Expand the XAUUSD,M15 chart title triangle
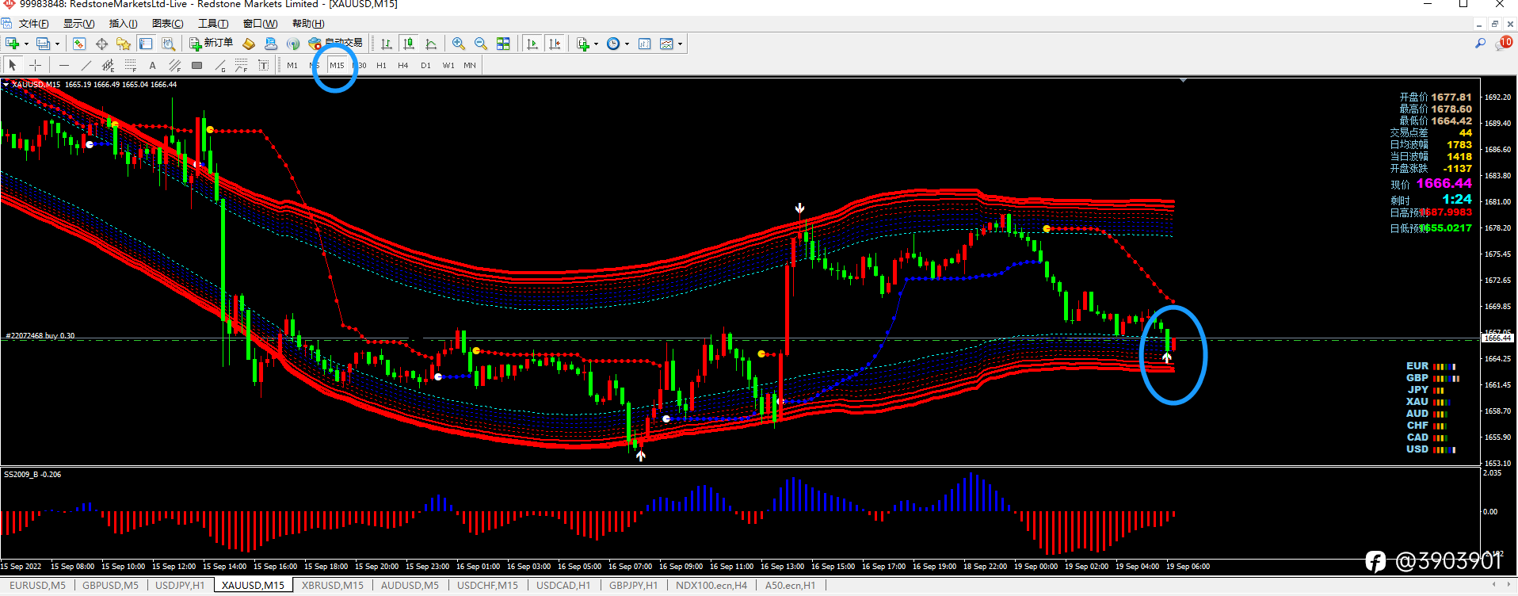This screenshot has width=1518, height=596. click(x=6, y=84)
